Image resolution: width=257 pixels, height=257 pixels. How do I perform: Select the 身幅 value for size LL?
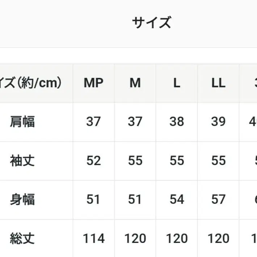coord(218,199)
